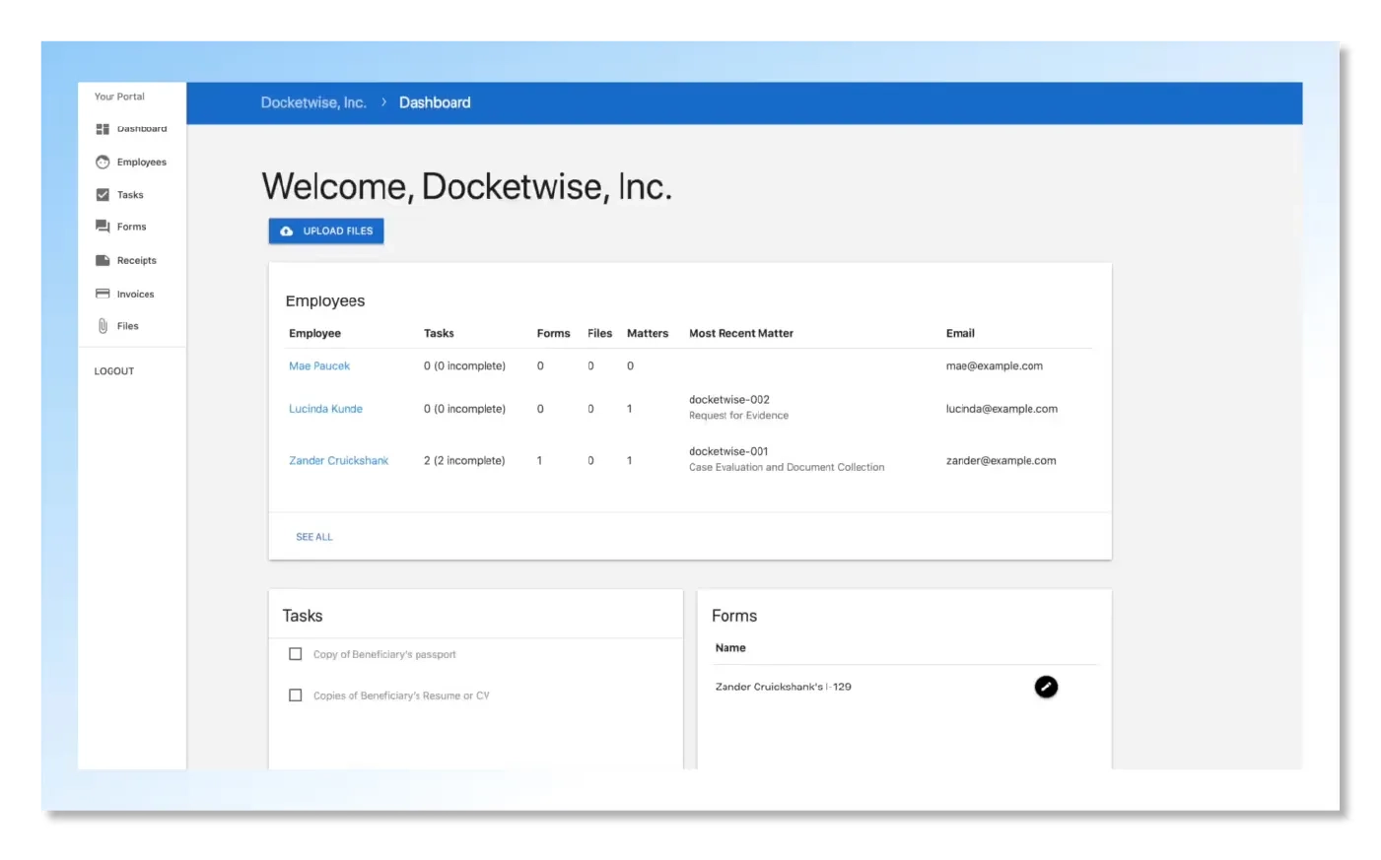Image resolution: width=1381 pixels, height=860 pixels.
Task: Check off Copy of Beneficiary's passport
Action: pyautogui.click(x=295, y=653)
